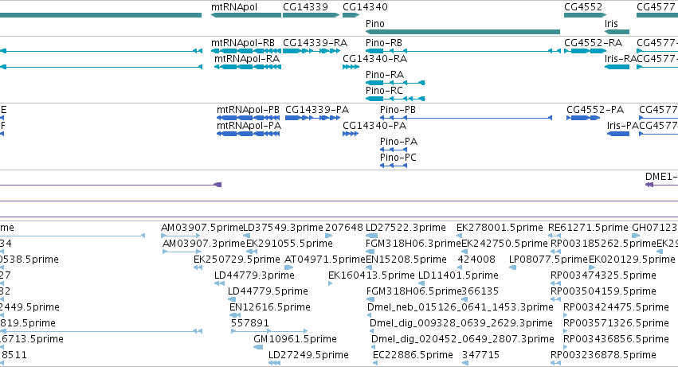Select the mtRNApol gene label
Viewport: 678px width, 367px height.
234,7
